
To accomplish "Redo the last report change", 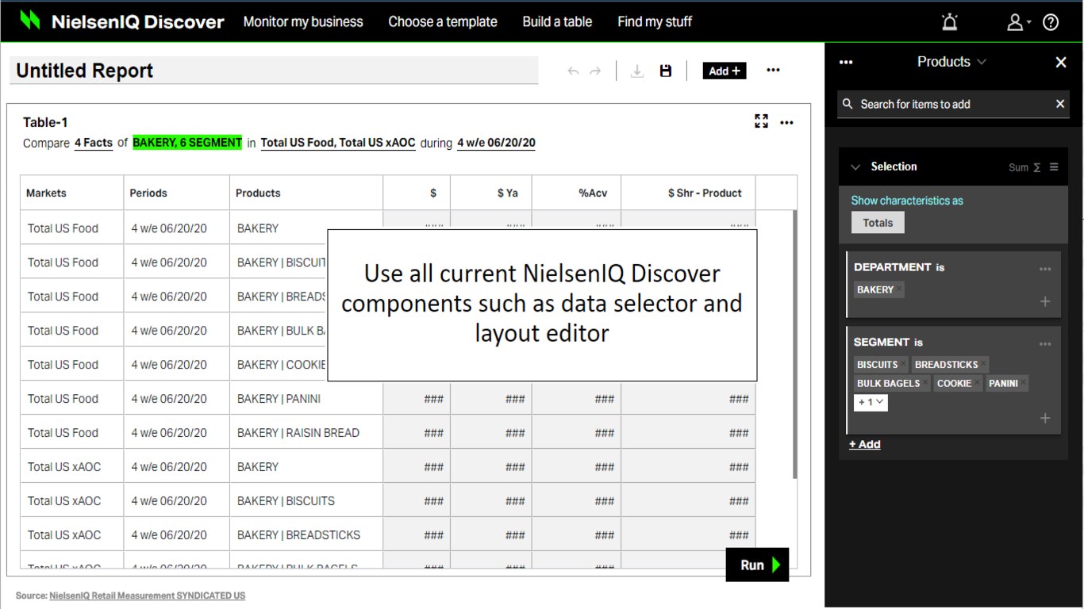I will pyautogui.click(x=595, y=71).
